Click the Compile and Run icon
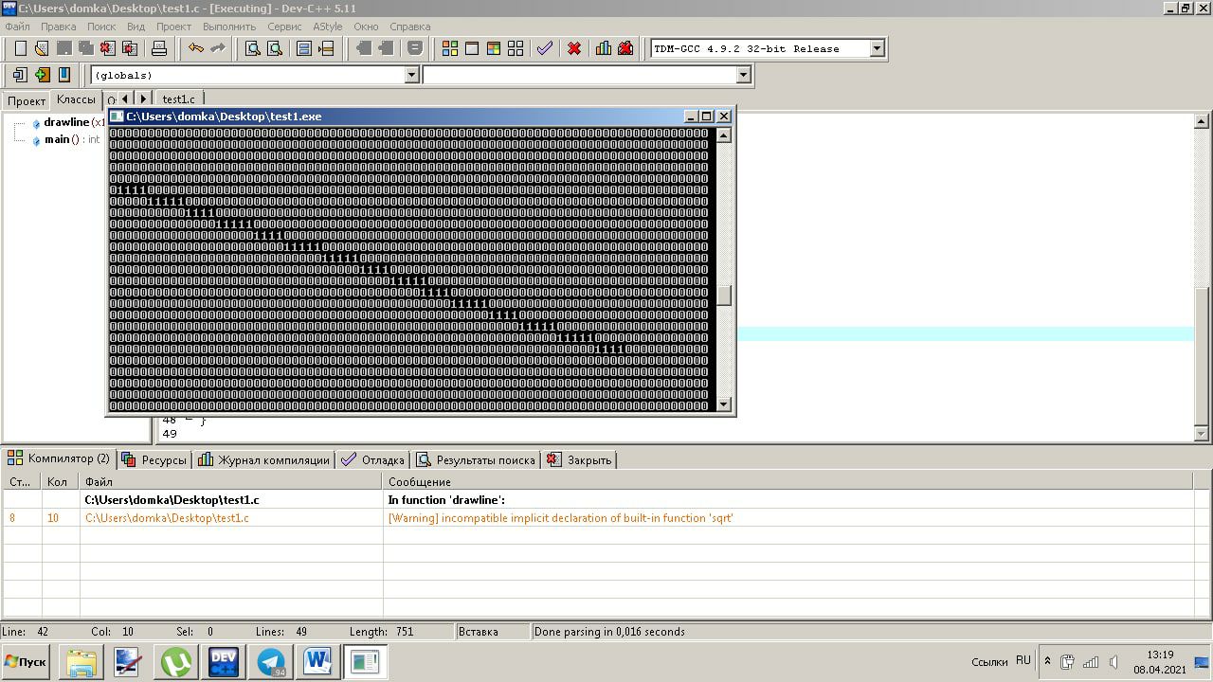 494,48
